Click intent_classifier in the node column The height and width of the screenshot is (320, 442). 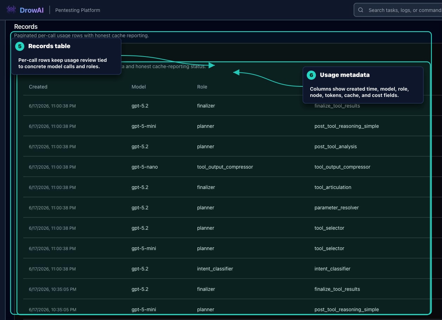click(332, 269)
